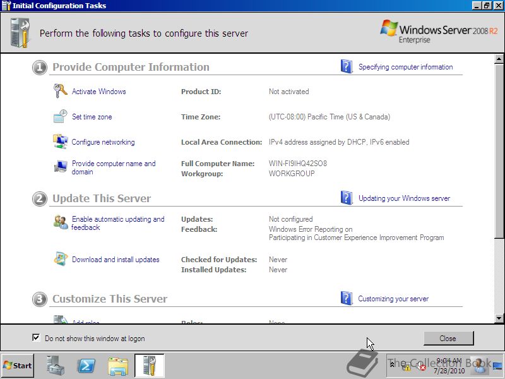Click the Pacific Time zone value

[329, 117]
